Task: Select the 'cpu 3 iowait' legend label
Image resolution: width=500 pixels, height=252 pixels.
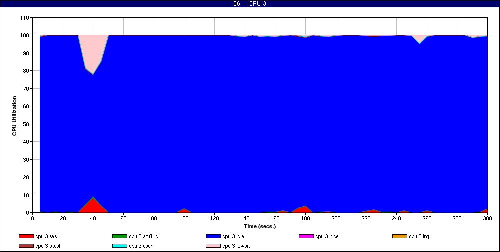Action: 236,246
